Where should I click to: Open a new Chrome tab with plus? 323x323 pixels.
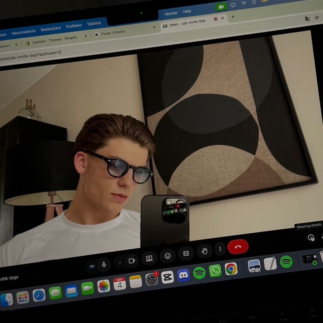[233, 17]
